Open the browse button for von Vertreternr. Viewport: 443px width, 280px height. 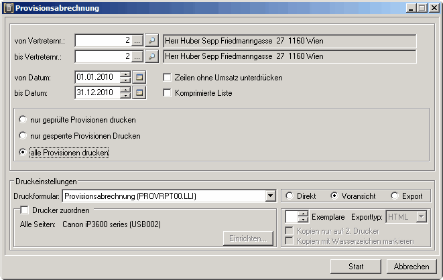137,41
